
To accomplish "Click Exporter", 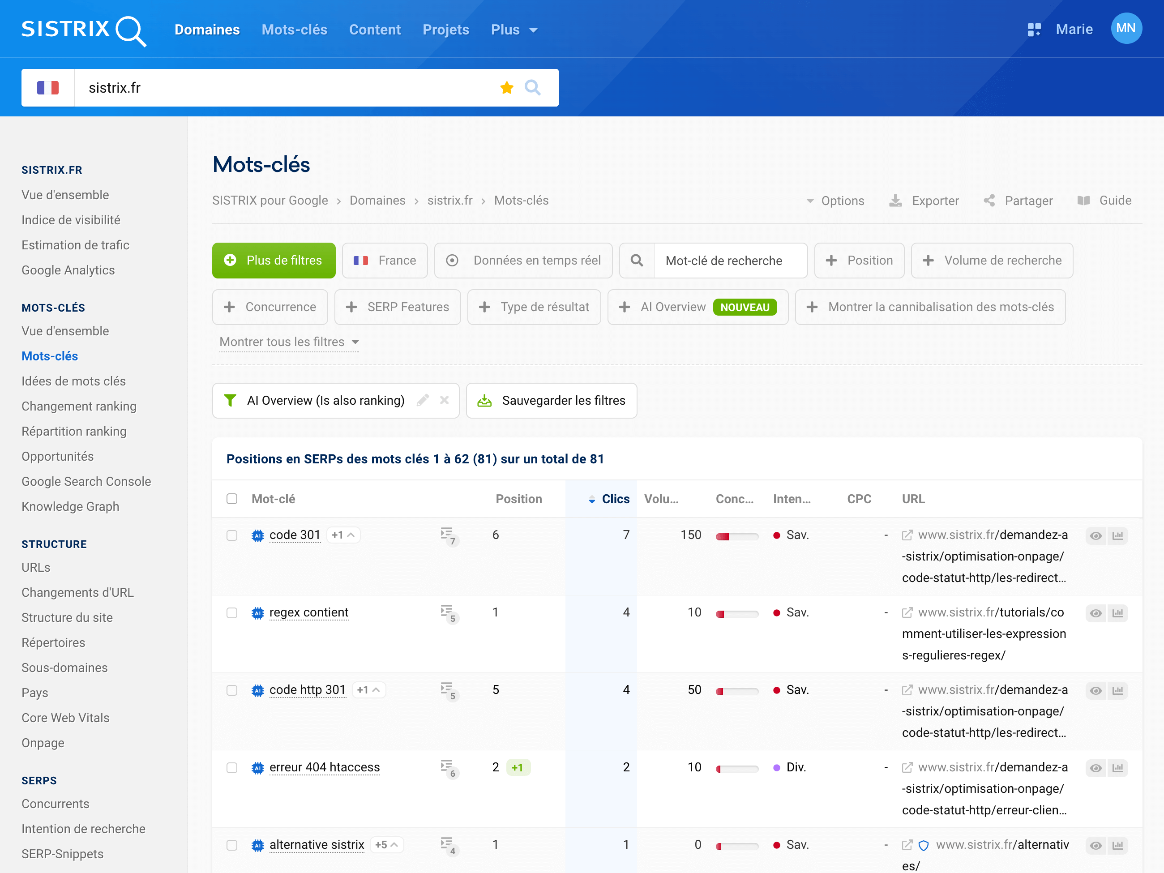I will tap(924, 201).
